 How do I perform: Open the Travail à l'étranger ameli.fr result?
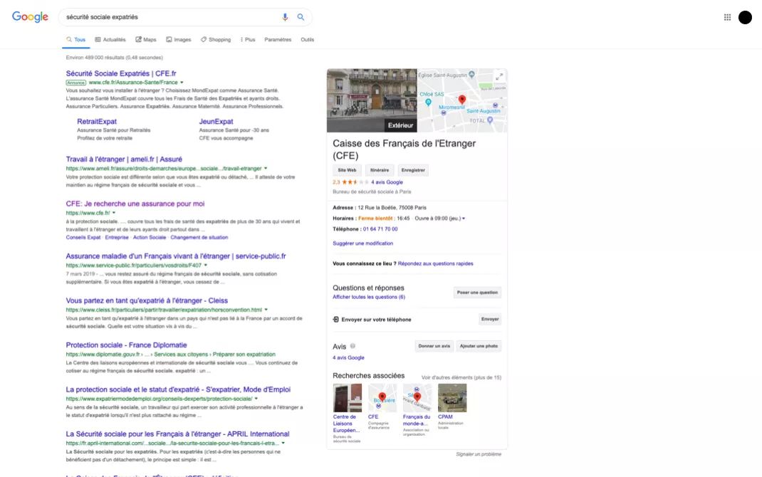click(x=124, y=159)
